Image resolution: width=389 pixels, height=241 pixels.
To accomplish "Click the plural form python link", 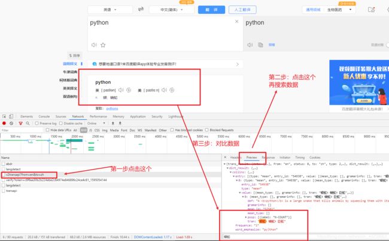I will tap(112, 109).
